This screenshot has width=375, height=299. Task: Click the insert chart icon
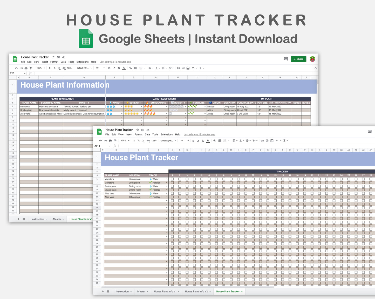point(272,140)
